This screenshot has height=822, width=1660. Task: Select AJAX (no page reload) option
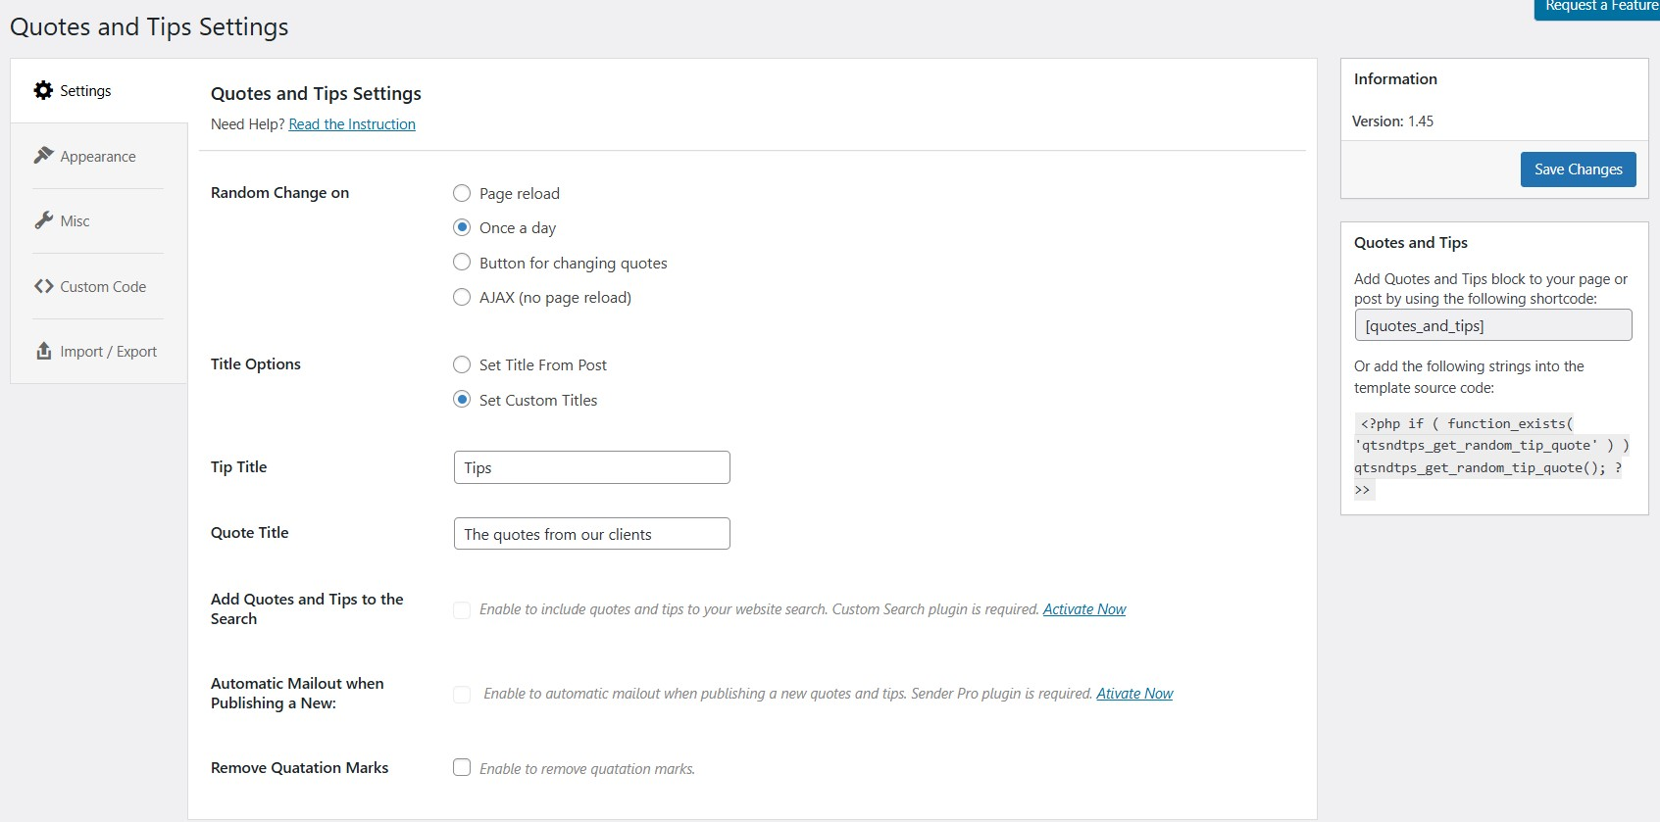[x=462, y=297]
